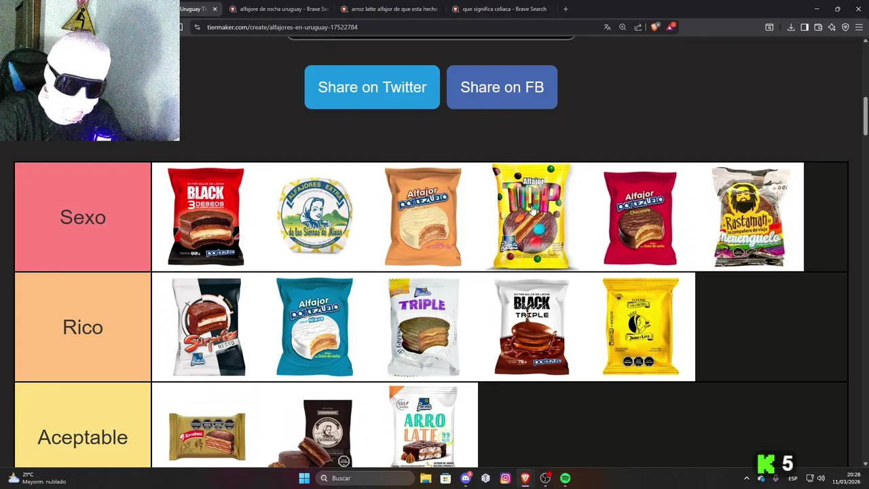Close the Uruguay TierMaker tab
The width and height of the screenshot is (869, 489).
[x=215, y=9]
